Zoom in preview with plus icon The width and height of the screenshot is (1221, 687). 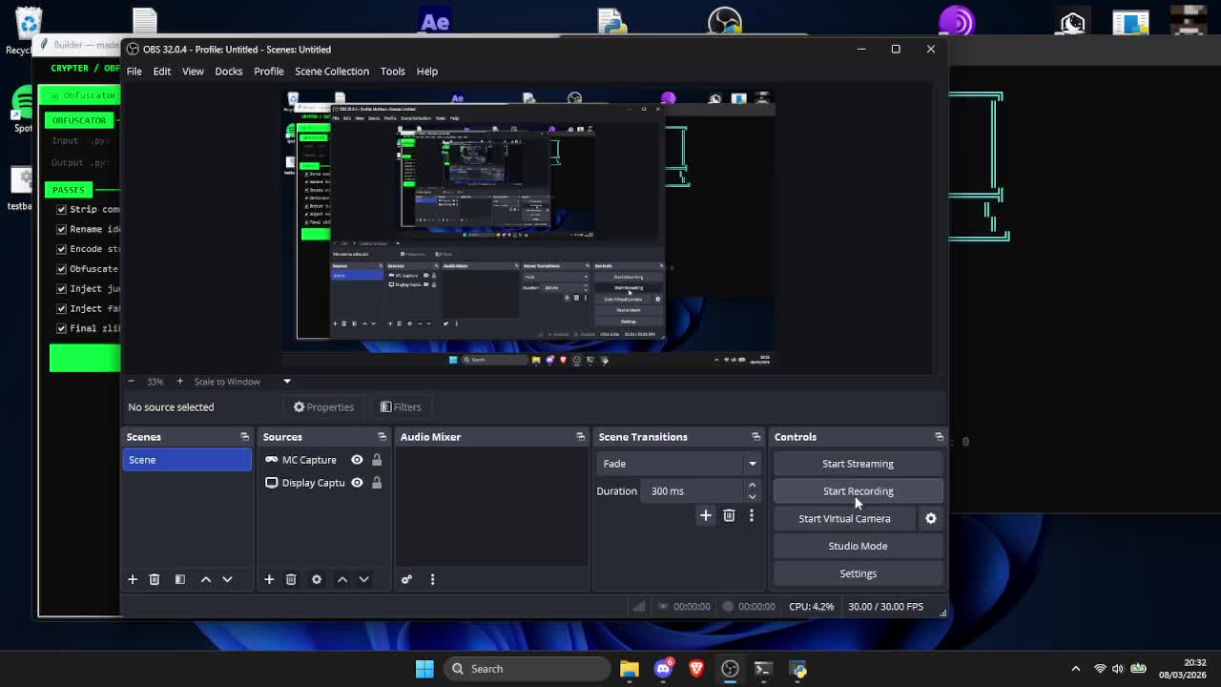click(179, 382)
